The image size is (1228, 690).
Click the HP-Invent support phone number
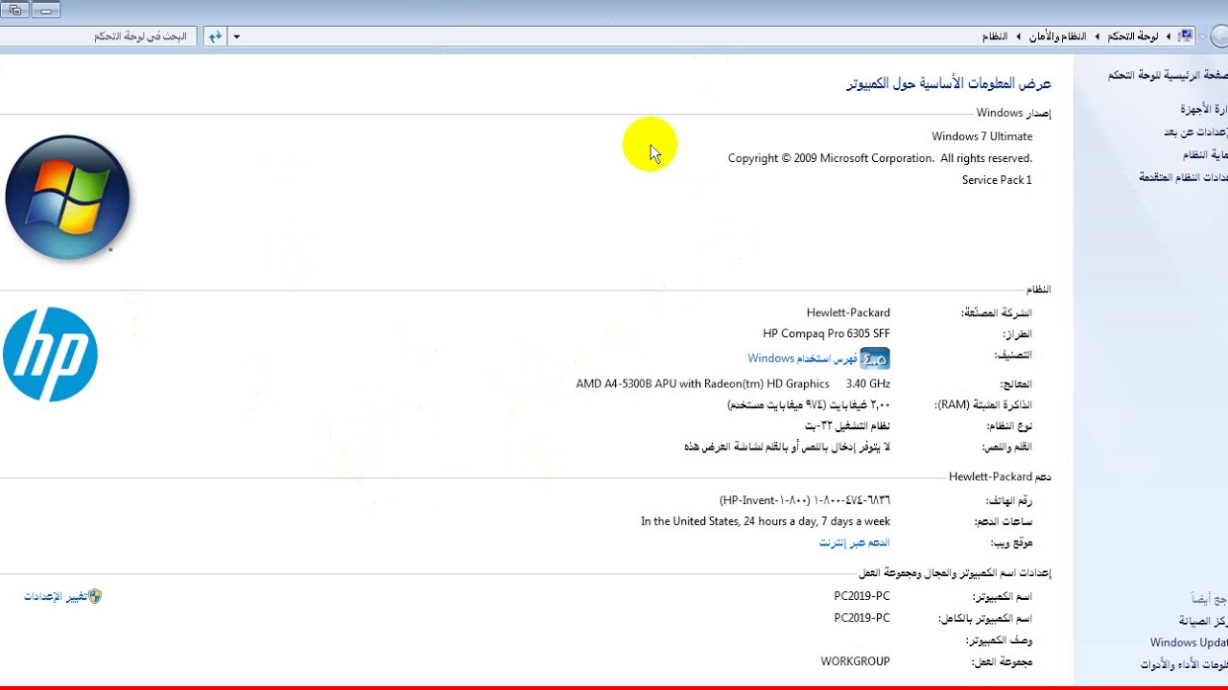tap(805, 500)
